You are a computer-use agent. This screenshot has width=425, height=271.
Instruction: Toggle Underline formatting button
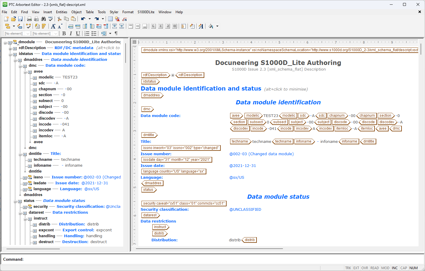pyautogui.click(x=78, y=34)
